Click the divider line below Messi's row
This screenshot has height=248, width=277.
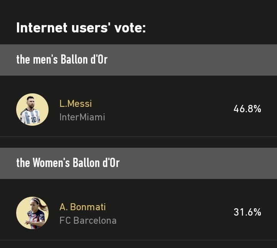coord(139,137)
